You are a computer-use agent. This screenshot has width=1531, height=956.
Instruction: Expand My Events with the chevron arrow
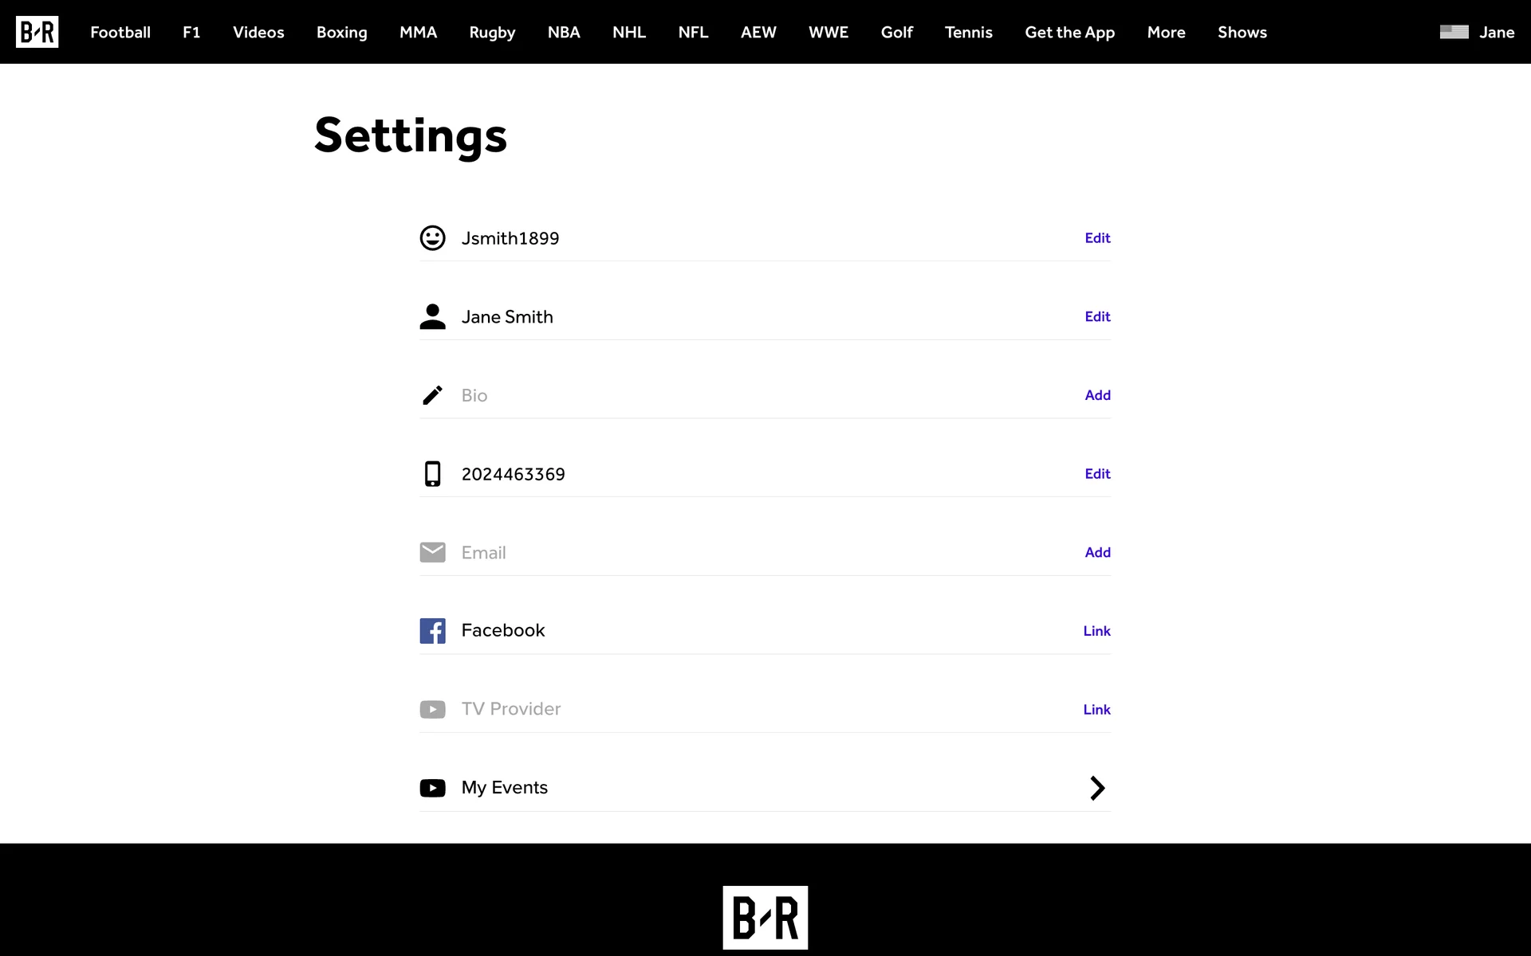point(1097,788)
